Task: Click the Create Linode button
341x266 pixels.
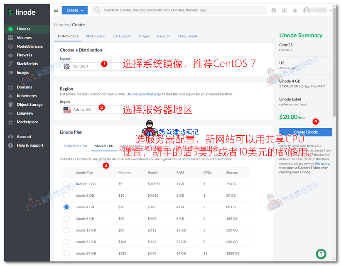Action: (306, 132)
